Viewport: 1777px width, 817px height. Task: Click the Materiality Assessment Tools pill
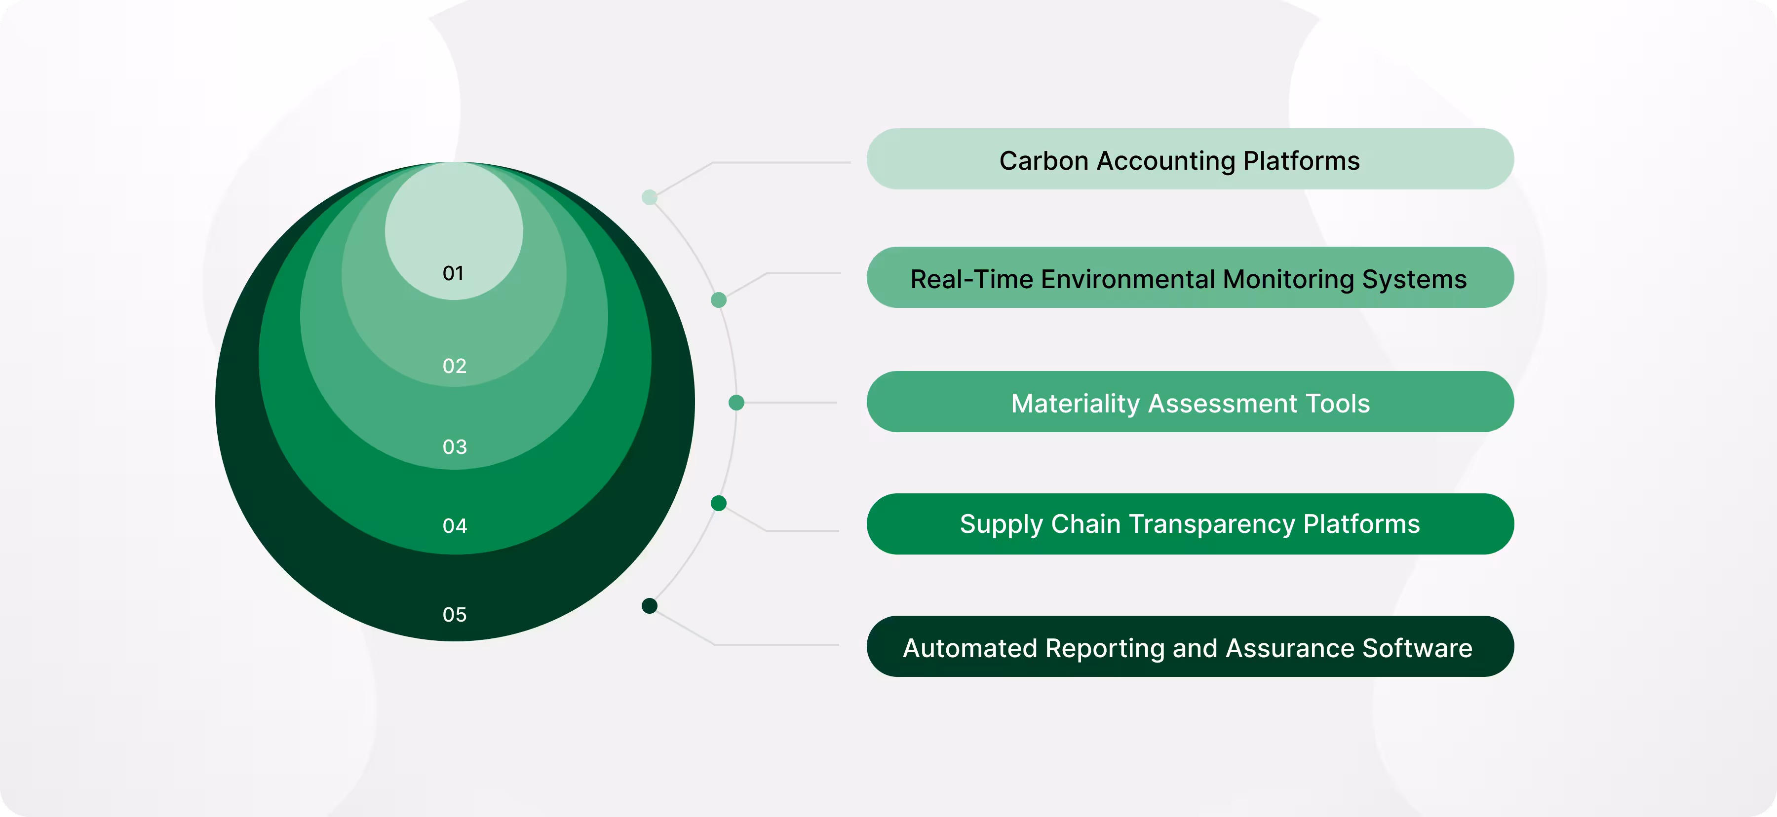pyautogui.click(x=1189, y=402)
